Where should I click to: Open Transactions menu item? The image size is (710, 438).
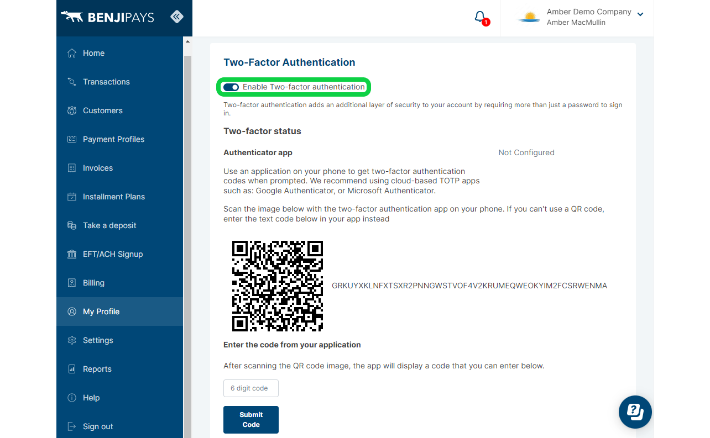[x=119, y=82]
